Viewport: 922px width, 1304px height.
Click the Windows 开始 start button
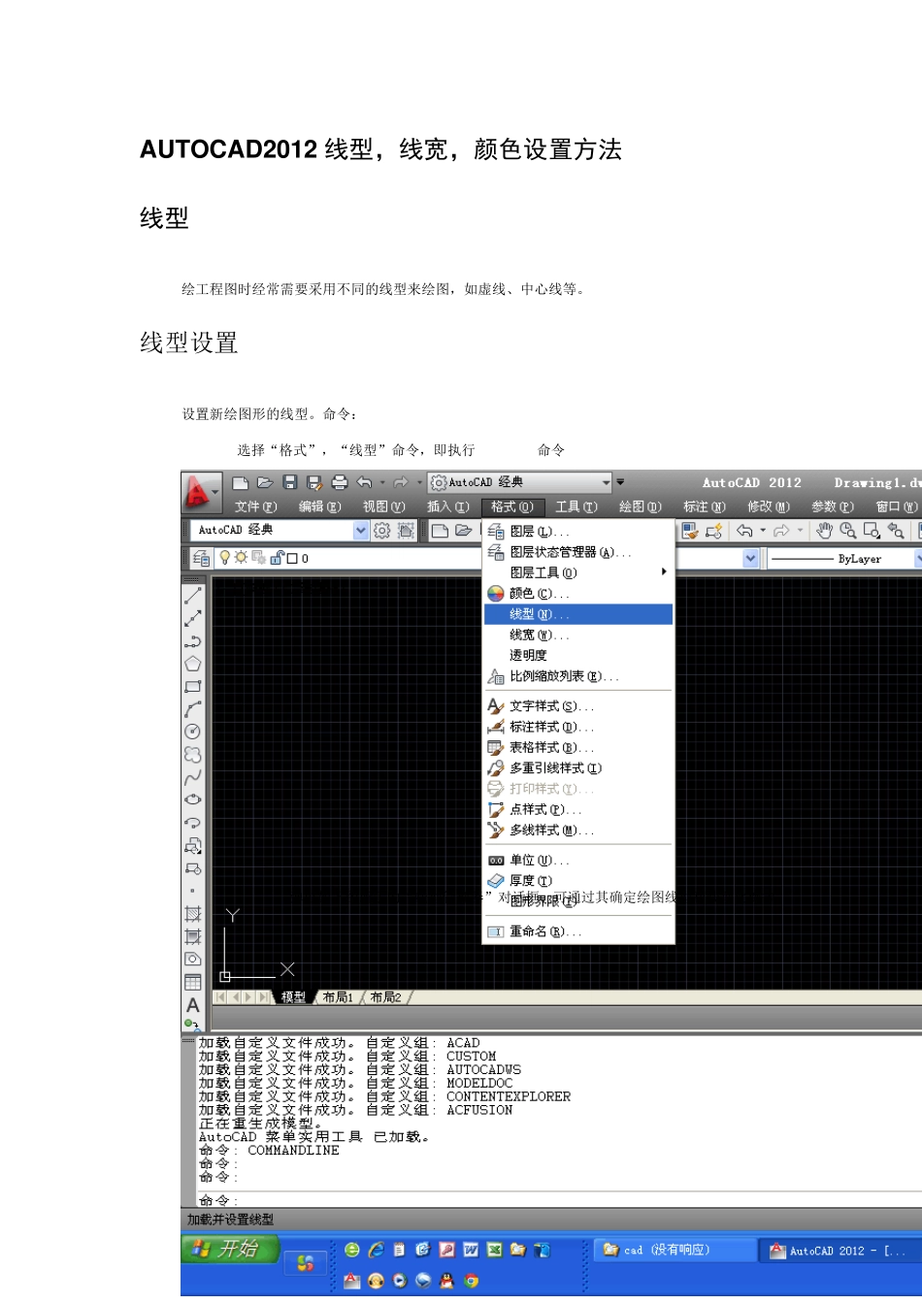(x=230, y=1250)
